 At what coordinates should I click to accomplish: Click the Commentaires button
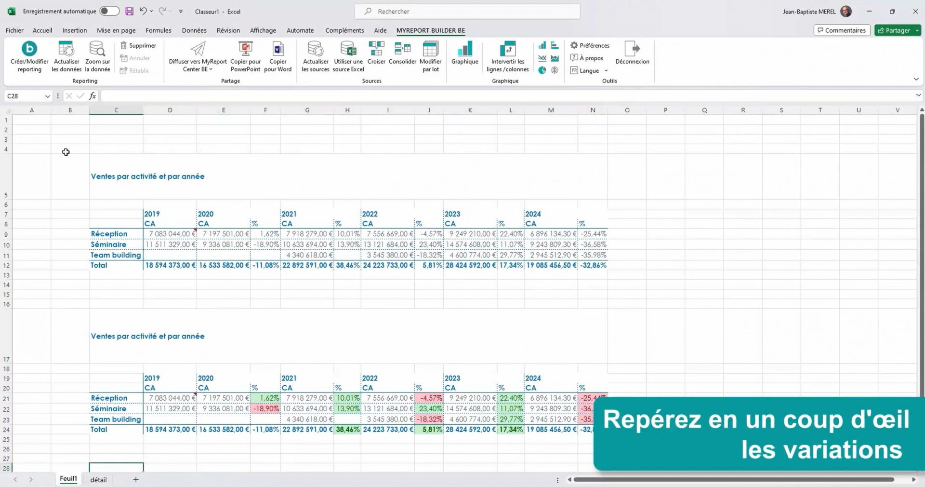coord(842,30)
